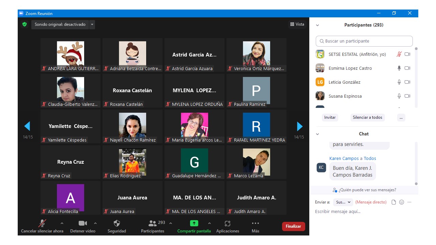Open the emoji picker in chat
This screenshot has width=436, height=245.
point(402,202)
